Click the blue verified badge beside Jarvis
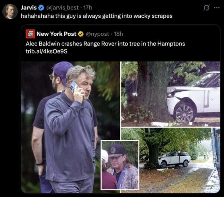Image resolution: width=224 pixels, height=197 pixels. click(x=41, y=8)
